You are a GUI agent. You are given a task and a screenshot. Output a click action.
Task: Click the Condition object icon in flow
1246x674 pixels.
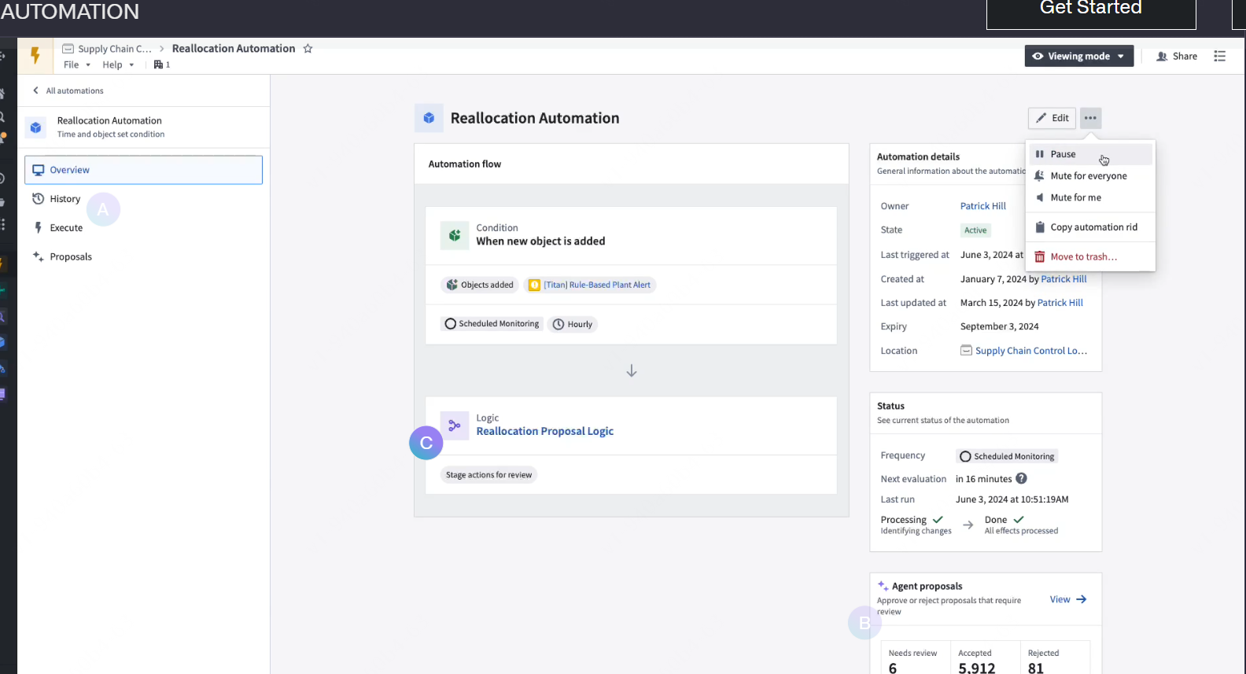coord(455,235)
